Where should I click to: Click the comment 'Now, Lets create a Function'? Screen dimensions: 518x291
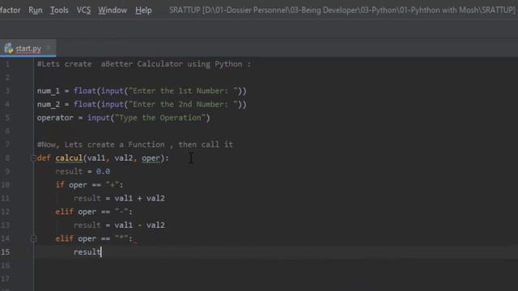135,145
